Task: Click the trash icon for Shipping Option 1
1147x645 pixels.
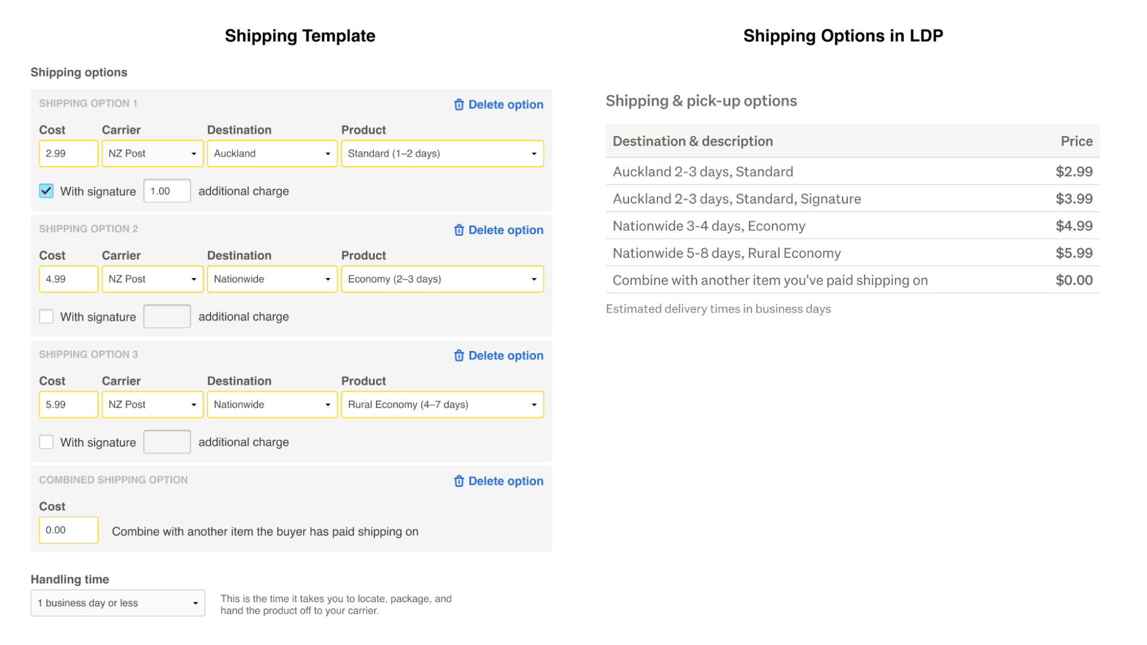Action: (x=459, y=104)
